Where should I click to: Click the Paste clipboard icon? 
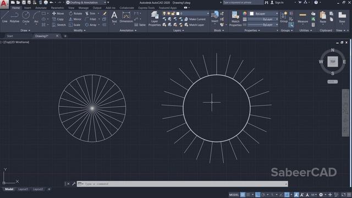(x=323, y=17)
